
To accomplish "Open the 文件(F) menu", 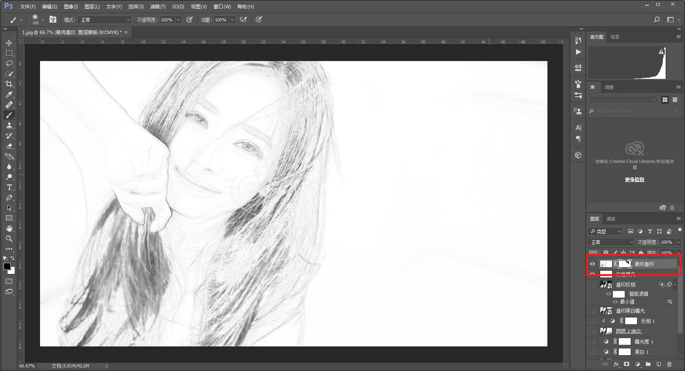I will click(x=28, y=7).
